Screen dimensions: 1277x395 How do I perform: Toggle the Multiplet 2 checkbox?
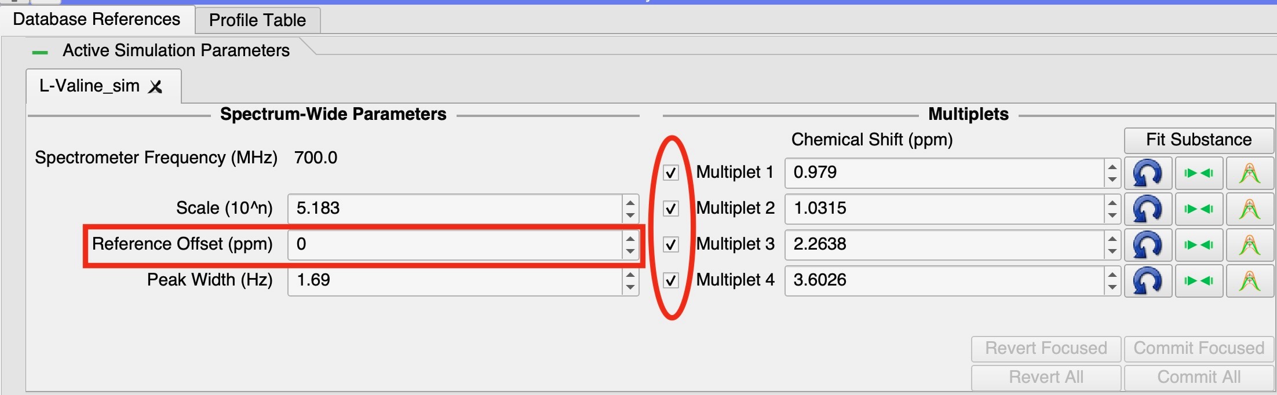(x=671, y=209)
